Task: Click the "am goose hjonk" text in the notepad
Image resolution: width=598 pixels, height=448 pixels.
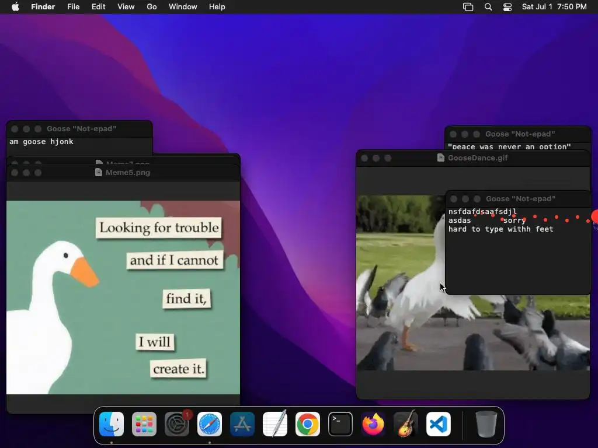Action: (x=41, y=142)
